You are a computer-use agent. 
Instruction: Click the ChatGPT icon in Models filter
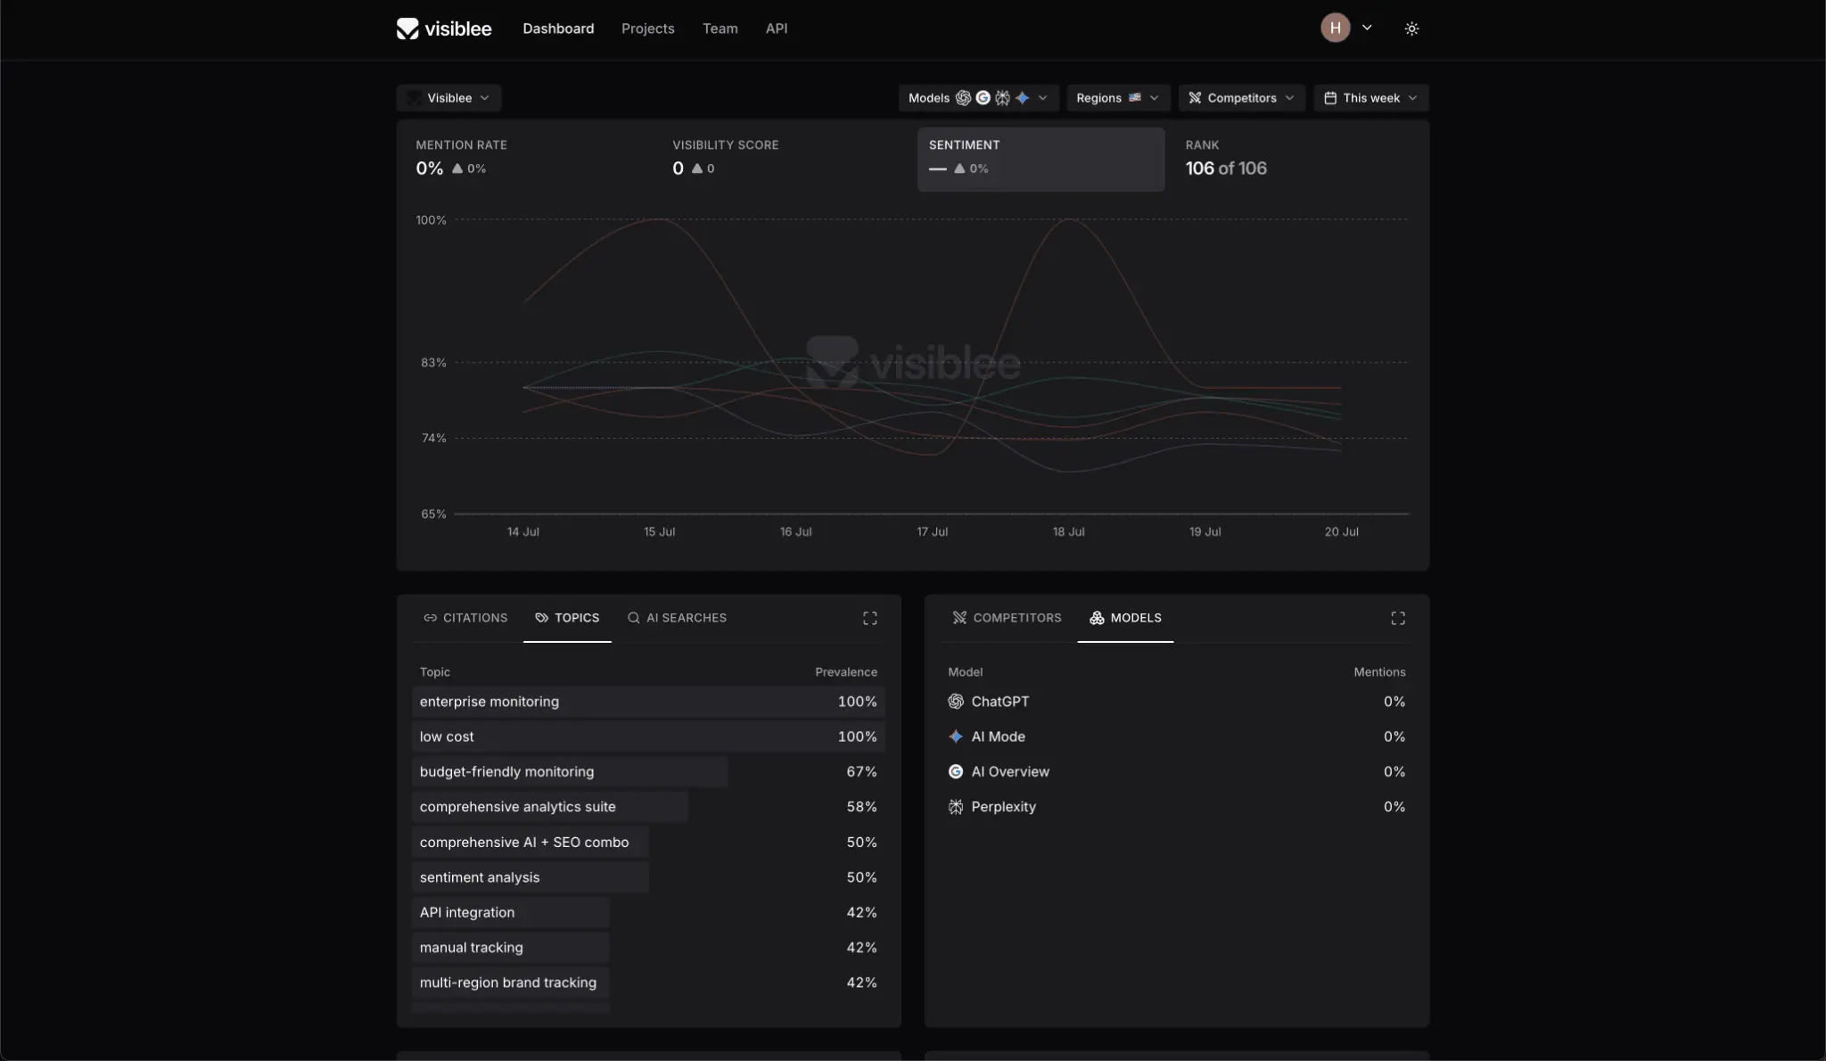tap(963, 98)
